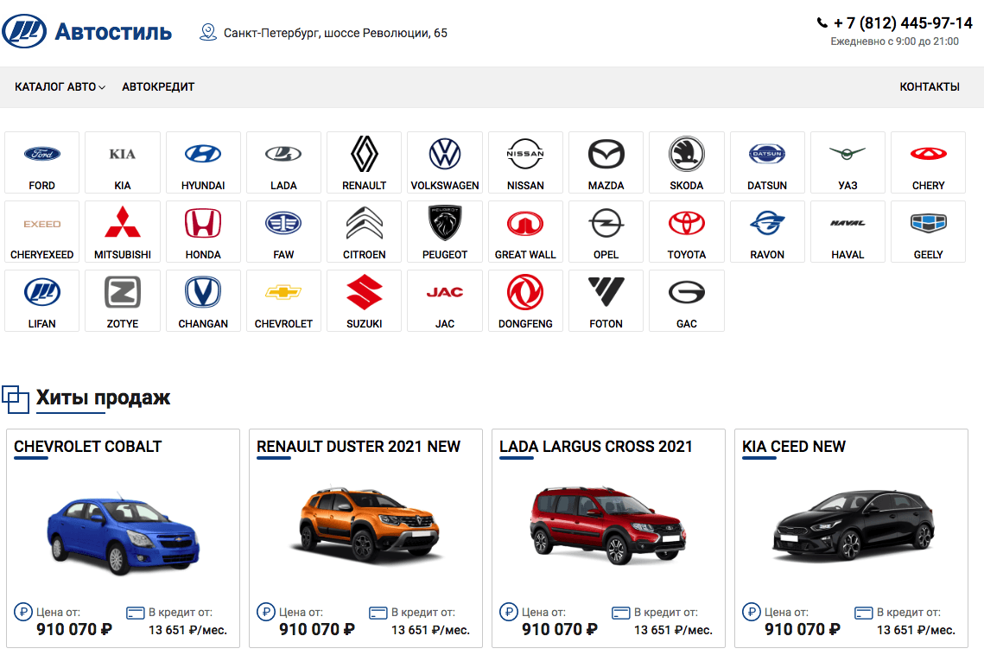Open the Nissan brand tile
This screenshot has width=984, height=655.
point(525,162)
